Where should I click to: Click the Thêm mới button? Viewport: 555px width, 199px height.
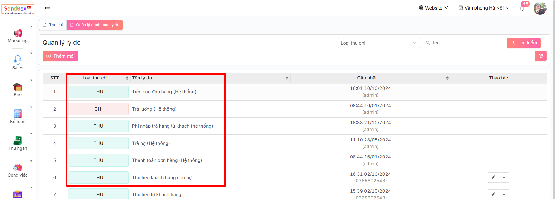60,56
